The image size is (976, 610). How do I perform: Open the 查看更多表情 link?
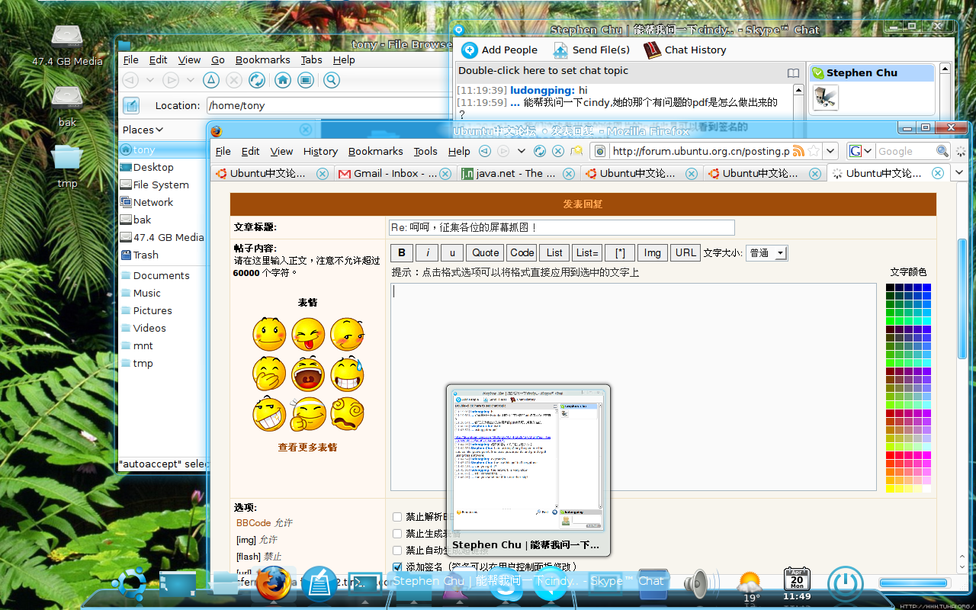pos(307,448)
